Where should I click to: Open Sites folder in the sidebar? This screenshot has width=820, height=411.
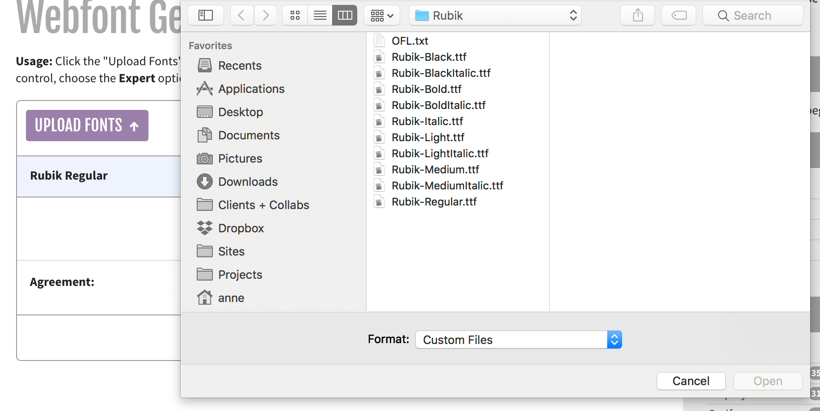[221, 252]
